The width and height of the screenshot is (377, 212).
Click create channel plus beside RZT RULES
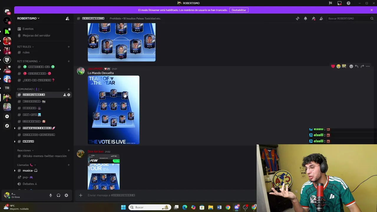(69, 47)
